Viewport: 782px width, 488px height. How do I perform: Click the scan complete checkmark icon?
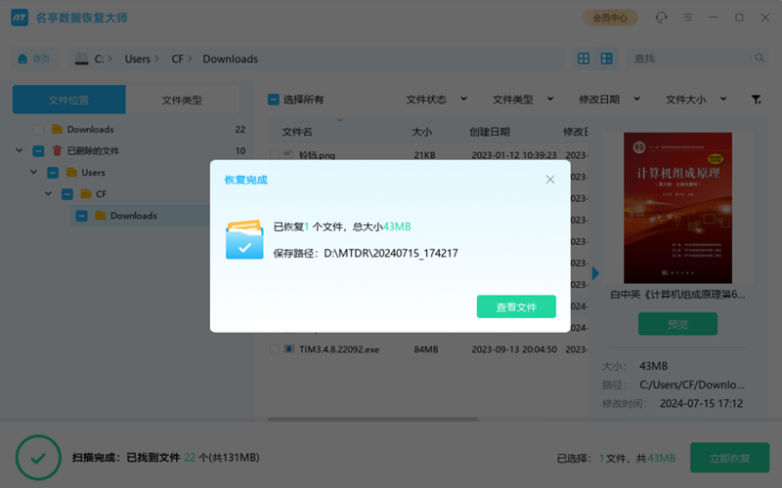coord(38,458)
